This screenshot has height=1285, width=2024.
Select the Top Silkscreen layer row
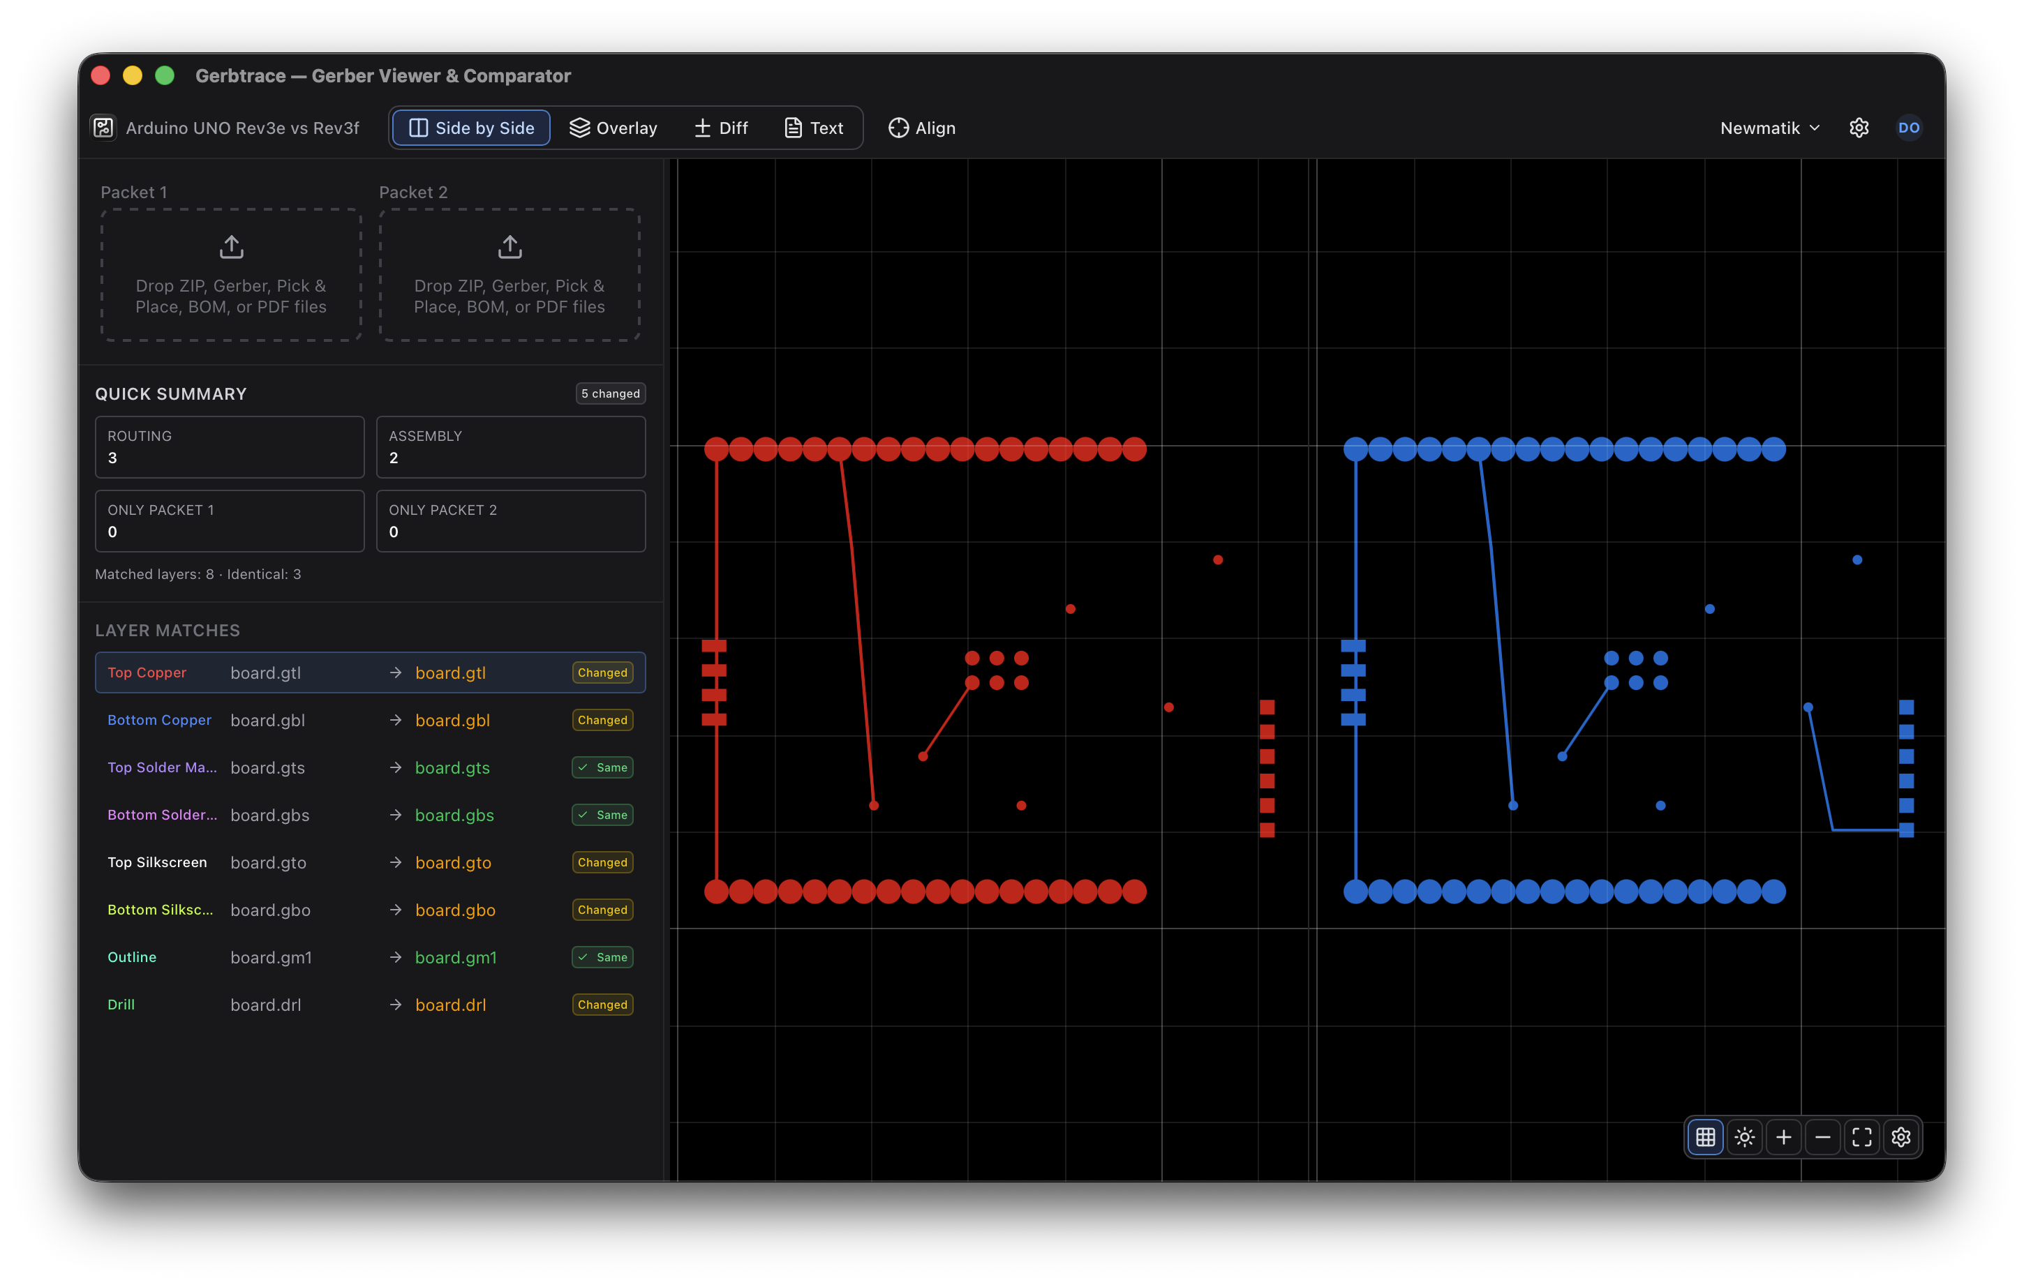(371, 862)
